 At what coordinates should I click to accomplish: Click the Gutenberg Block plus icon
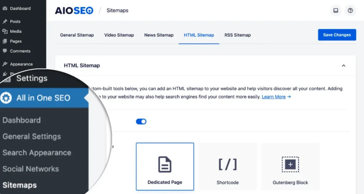point(290,165)
